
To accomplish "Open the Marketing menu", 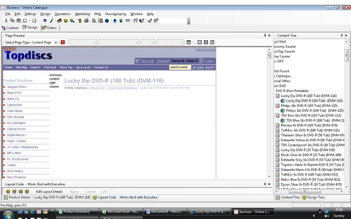I will point(82,14).
